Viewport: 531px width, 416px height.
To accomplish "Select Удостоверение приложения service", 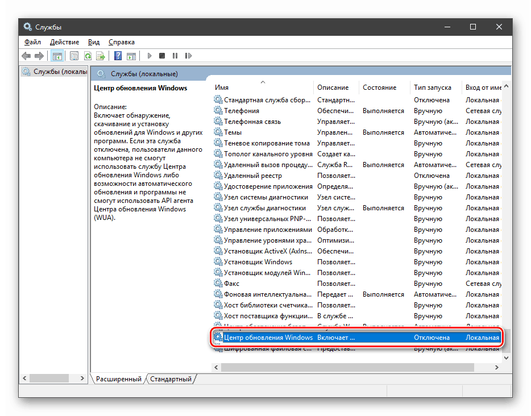I will pos(357,186).
